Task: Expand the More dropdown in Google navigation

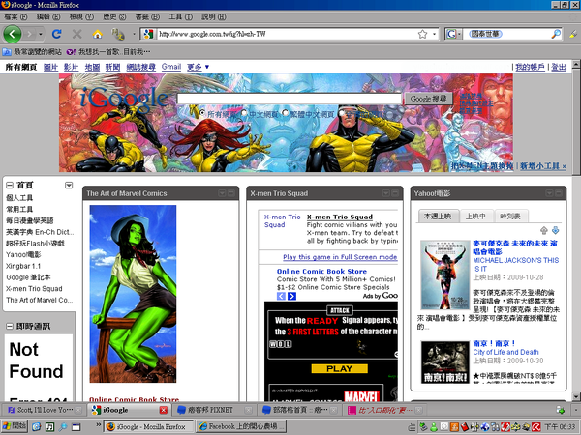Action: point(198,67)
